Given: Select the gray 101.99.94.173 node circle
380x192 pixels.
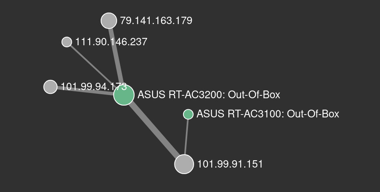Looking at the screenshot, I should pos(51,86).
